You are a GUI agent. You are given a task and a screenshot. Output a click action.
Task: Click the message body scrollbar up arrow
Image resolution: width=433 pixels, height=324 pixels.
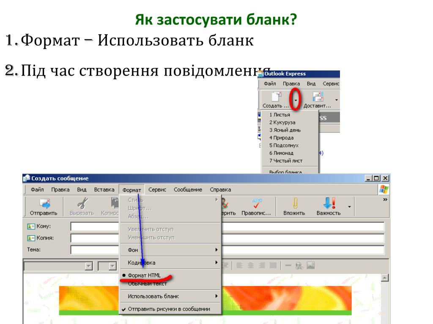[385, 278]
